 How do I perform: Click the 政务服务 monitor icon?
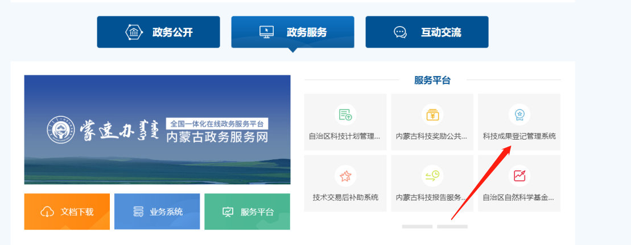pyautogui.click(x=266, y=32)
